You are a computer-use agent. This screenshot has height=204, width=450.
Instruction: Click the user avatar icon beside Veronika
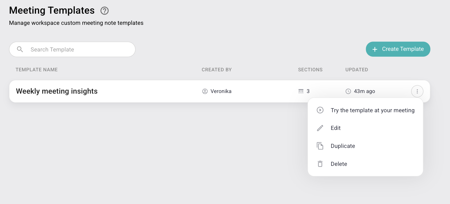205,91
